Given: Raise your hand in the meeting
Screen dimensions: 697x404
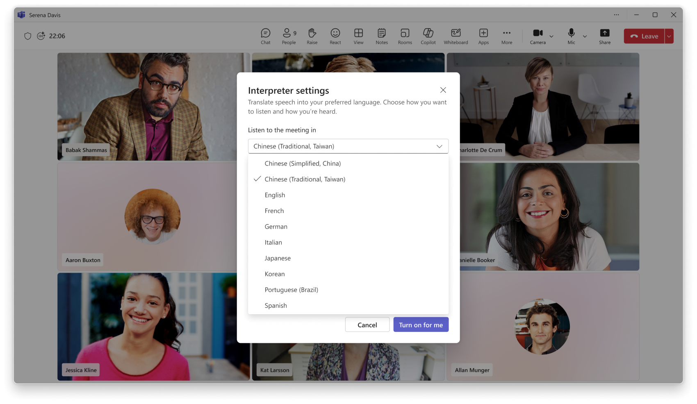Looking at the screenshot, I should tap(312, 36).
